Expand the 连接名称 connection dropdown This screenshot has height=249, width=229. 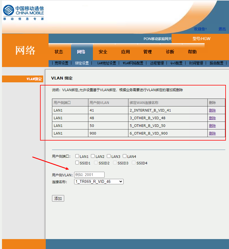coord(99,181)
